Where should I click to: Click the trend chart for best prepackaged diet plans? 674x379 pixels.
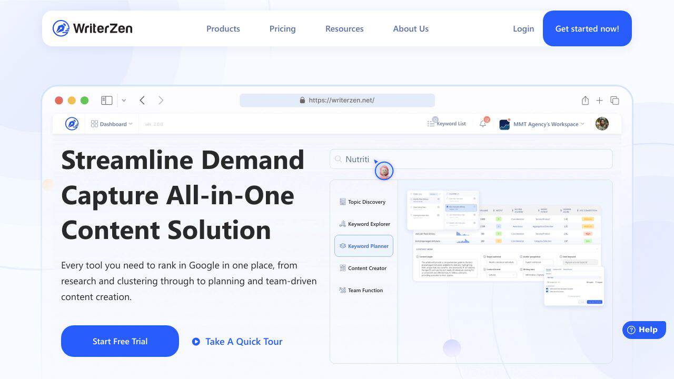pos(462,241)
